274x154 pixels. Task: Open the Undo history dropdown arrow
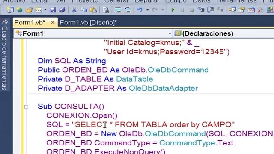tap(147, 10)
